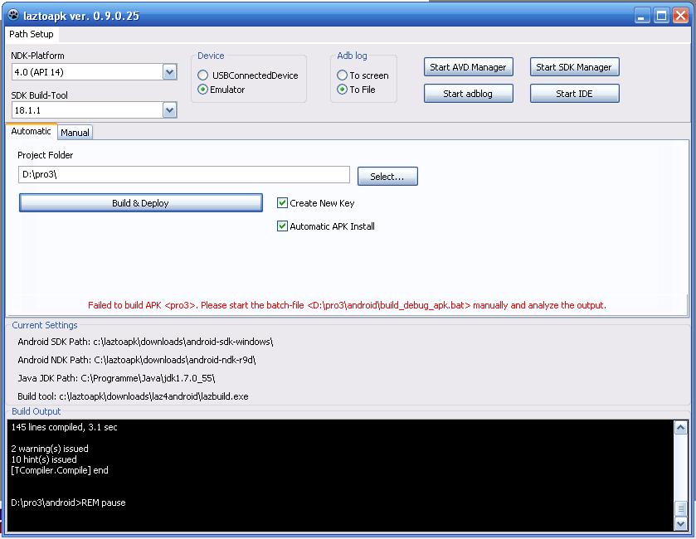
Task: Toggle Automatic APK Install checkbox
Action: click(x=283, y=226)
